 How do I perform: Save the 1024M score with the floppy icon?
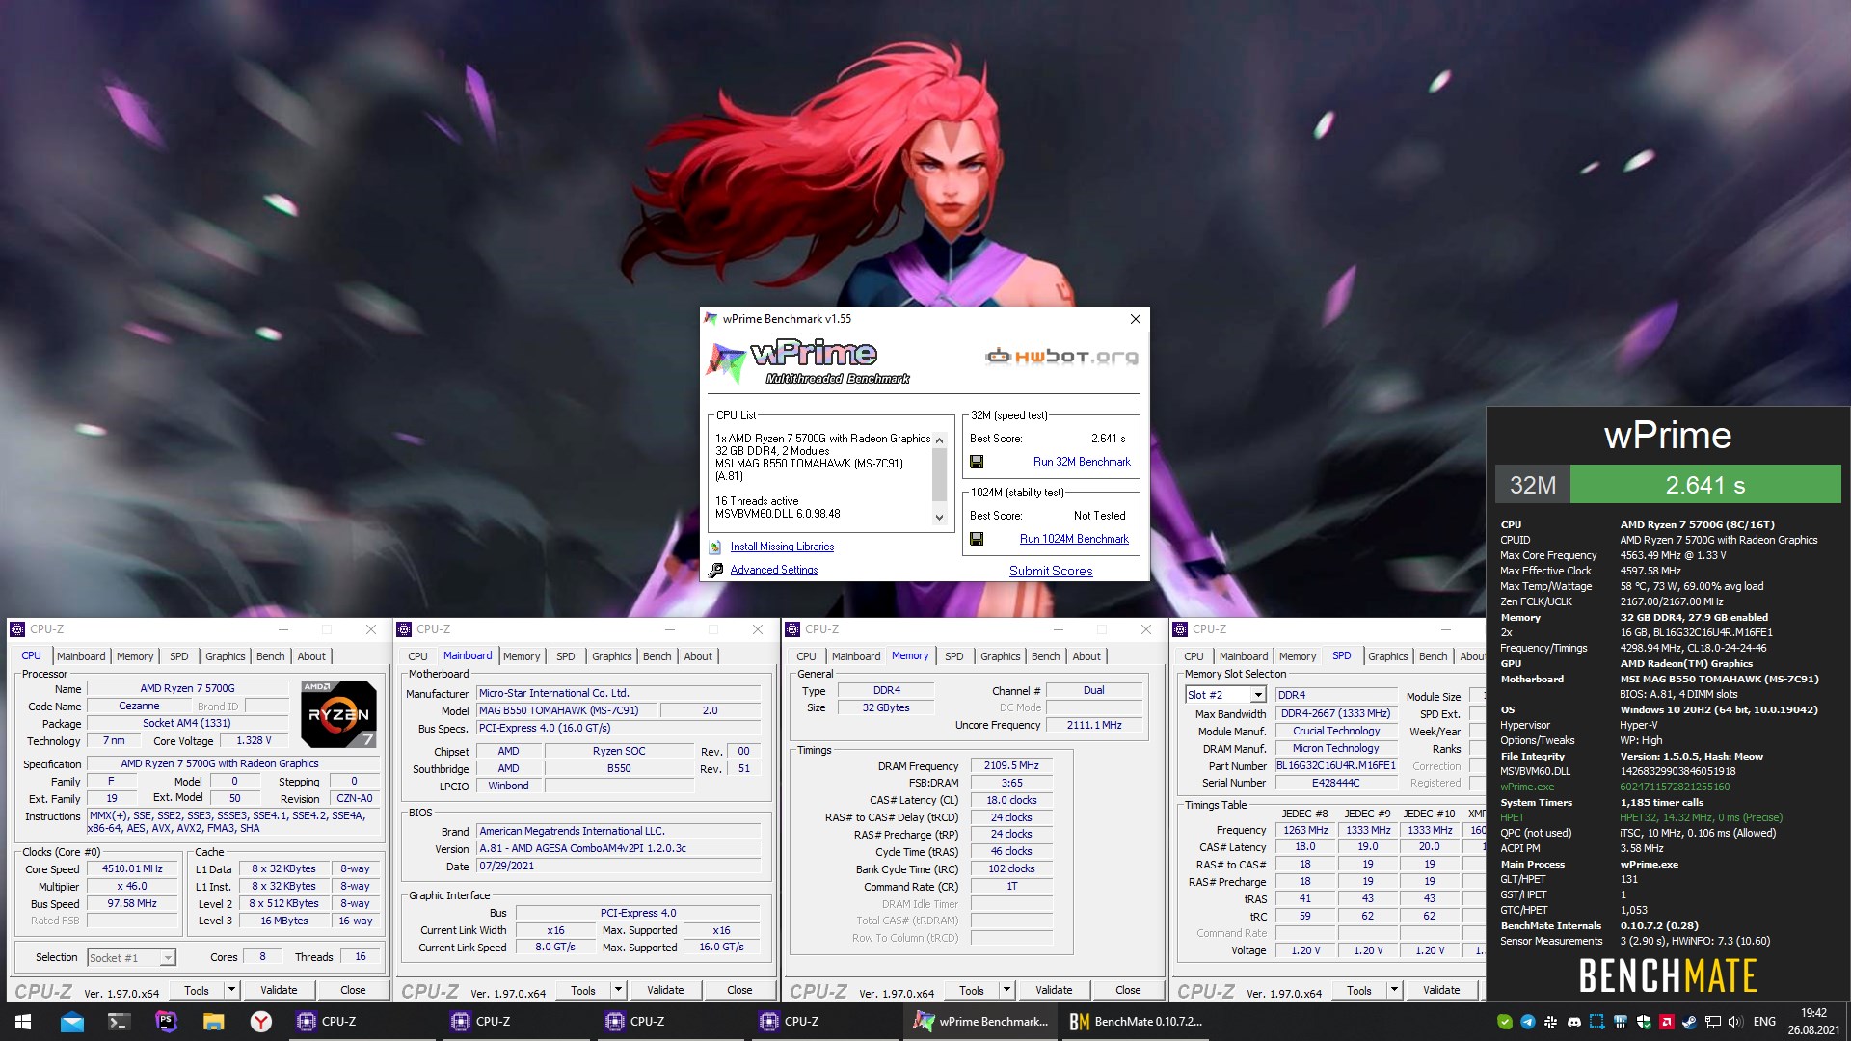[977, 539]
